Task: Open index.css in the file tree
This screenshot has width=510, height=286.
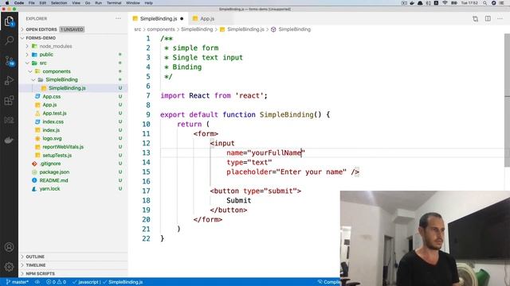Action: pyautogui.click(x=53, y=122)
